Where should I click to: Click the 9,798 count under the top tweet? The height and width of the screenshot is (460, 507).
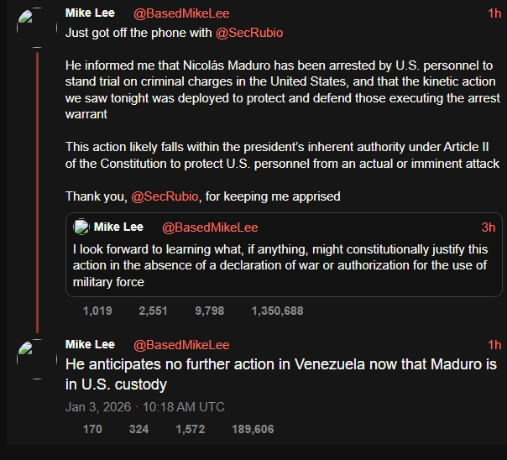(x=209, y=311)
